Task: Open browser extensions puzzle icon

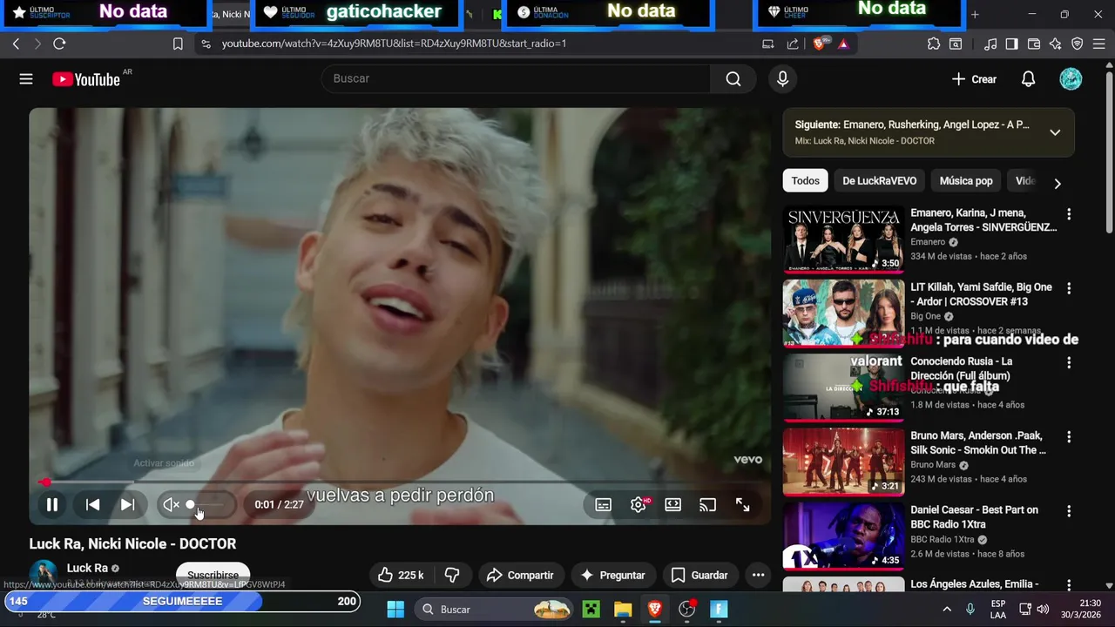Action: pyautogui.click(x=934, y=44)
